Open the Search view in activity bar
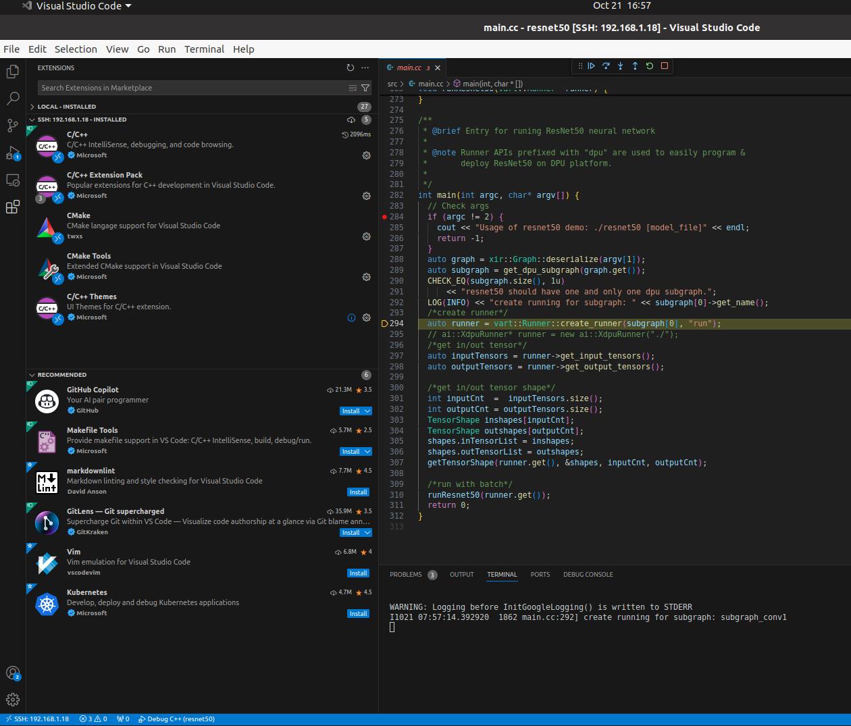Screen dimensions: 851x726 pos(12,99)
